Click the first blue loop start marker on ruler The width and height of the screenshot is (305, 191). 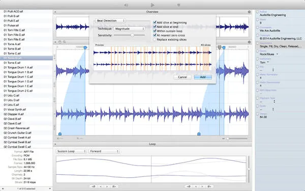click(x=85, y=47)
